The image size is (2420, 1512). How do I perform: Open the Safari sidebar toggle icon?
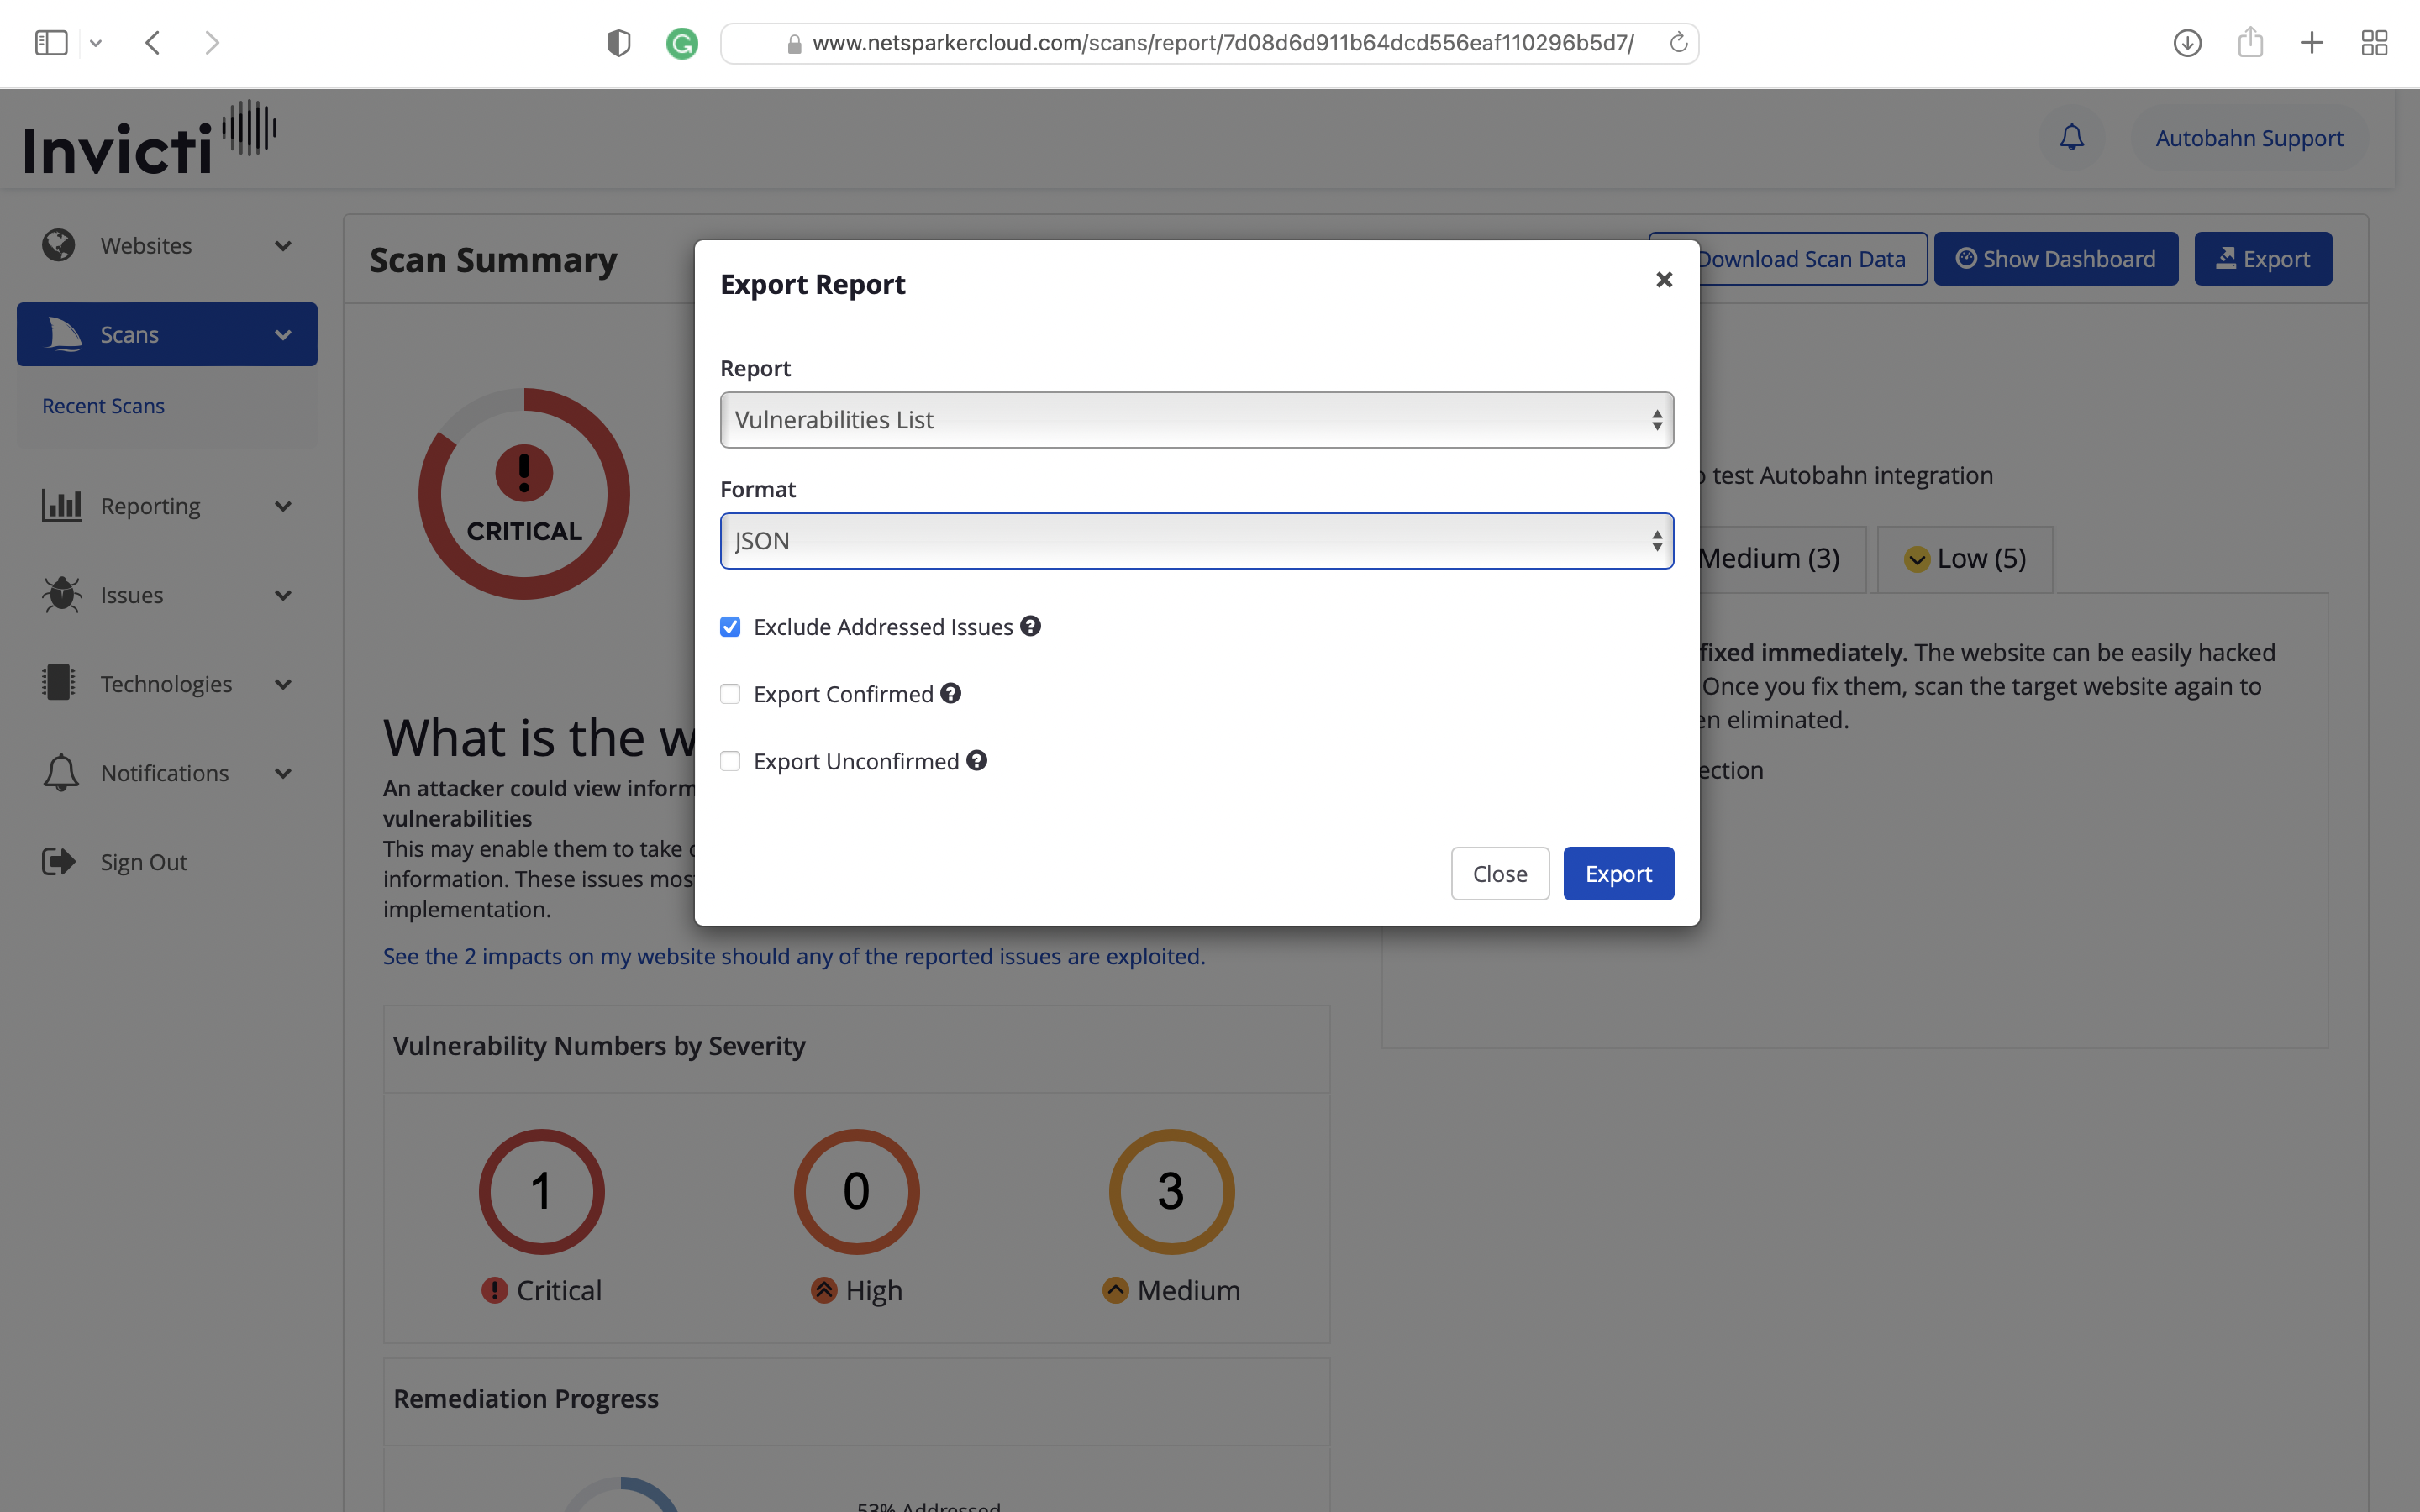[51, 43]
